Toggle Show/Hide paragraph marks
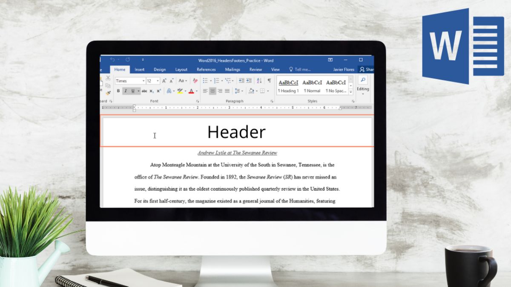 269,80
